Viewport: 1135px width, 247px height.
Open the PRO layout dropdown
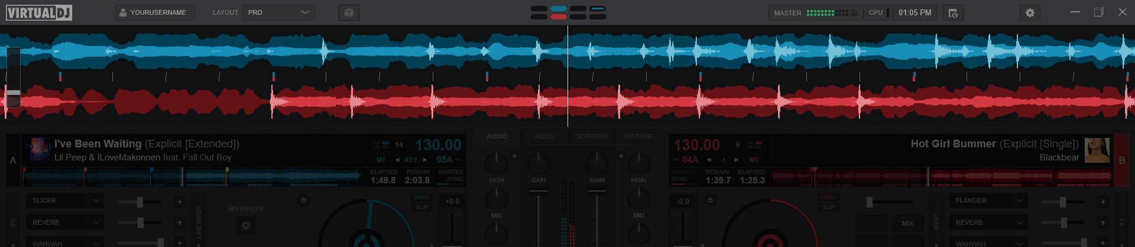pos(278,12)
